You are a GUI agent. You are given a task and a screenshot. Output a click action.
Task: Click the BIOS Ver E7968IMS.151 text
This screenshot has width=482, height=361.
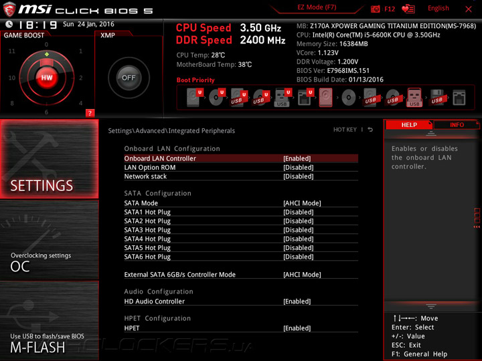[x=333, y=71]
